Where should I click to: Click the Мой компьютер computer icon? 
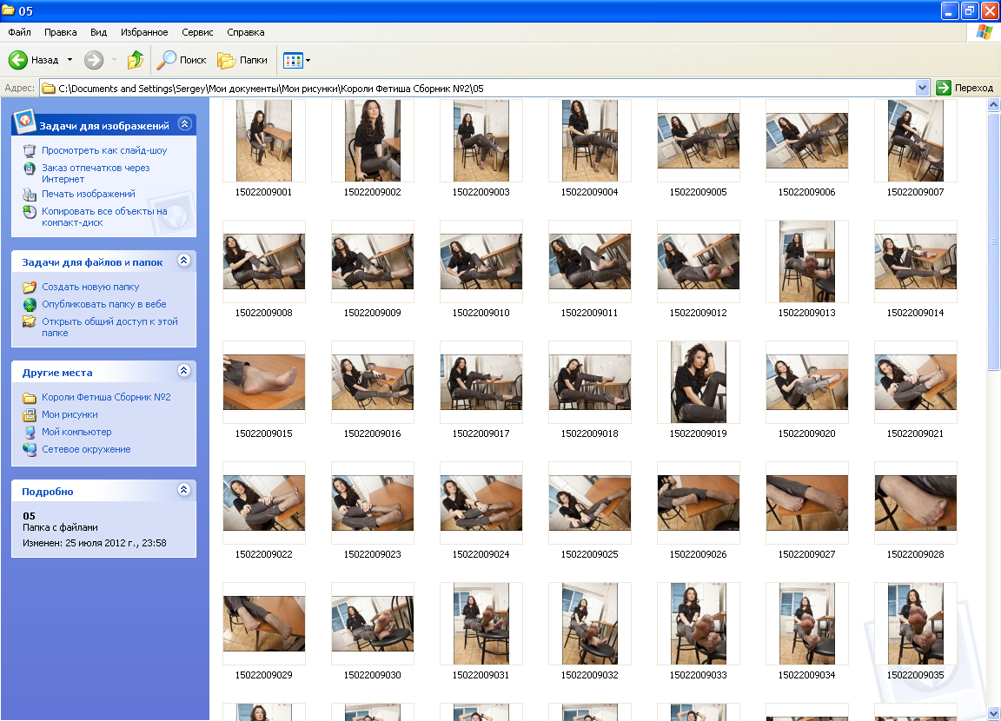[30, 432]
